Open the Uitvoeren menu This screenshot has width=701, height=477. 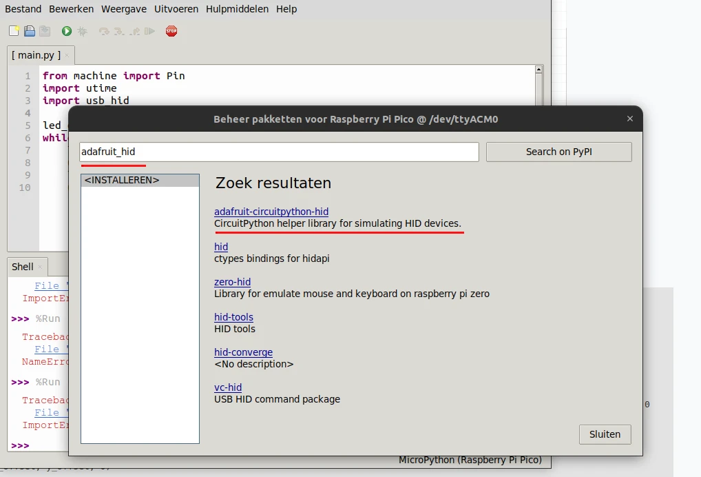pos(176,9)
